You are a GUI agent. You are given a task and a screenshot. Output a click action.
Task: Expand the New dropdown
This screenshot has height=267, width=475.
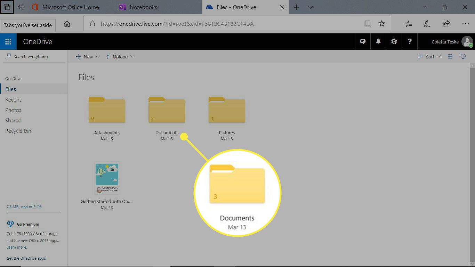click(x=88, y=57)
